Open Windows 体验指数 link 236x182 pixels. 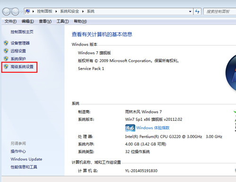[153, 128]
